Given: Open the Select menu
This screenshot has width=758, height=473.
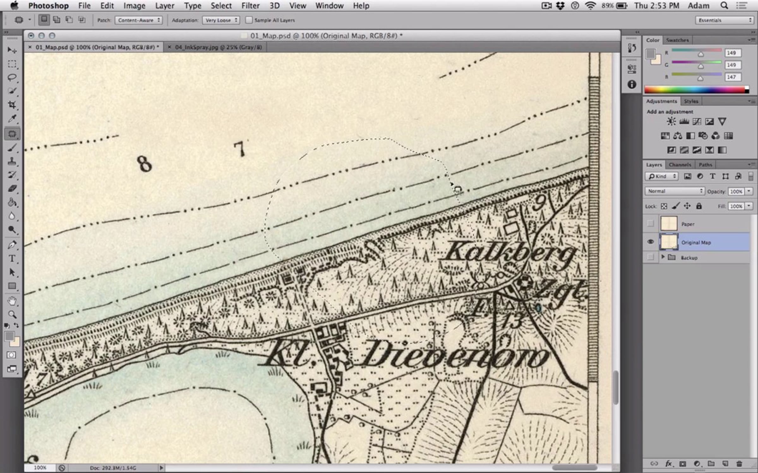Looking at the screenshot, I should point(221,6).
